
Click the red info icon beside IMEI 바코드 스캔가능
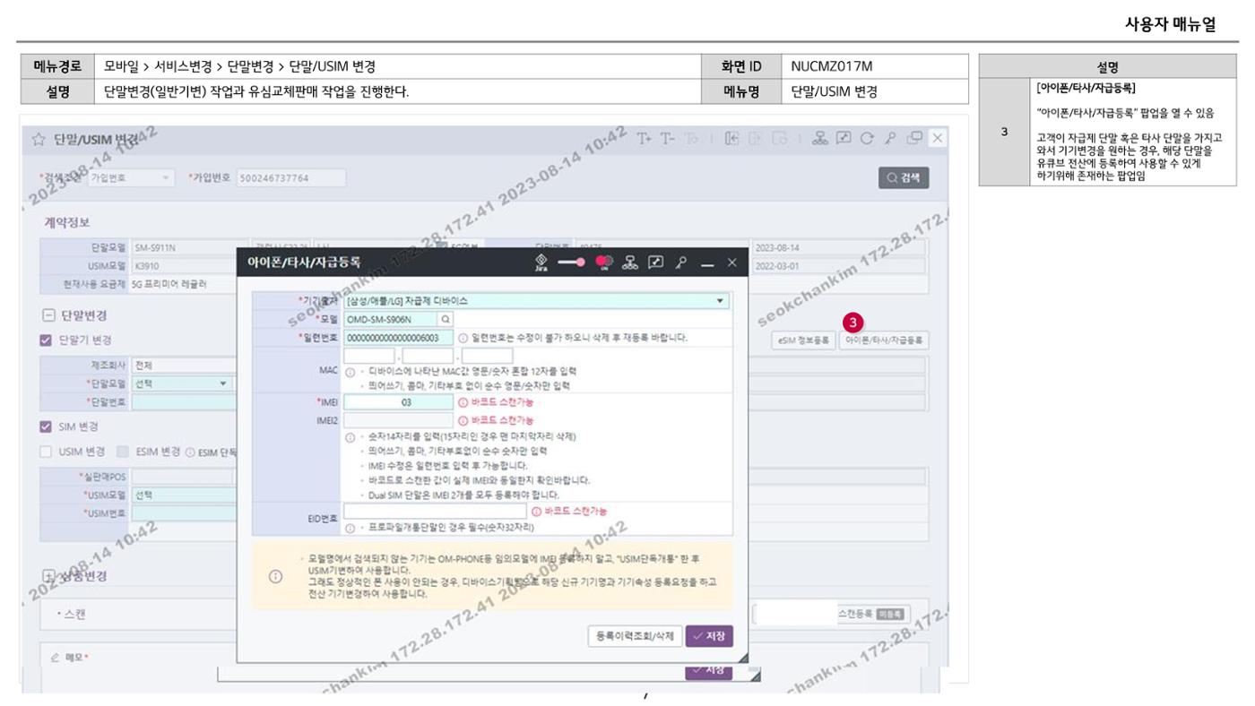[463, 403]
